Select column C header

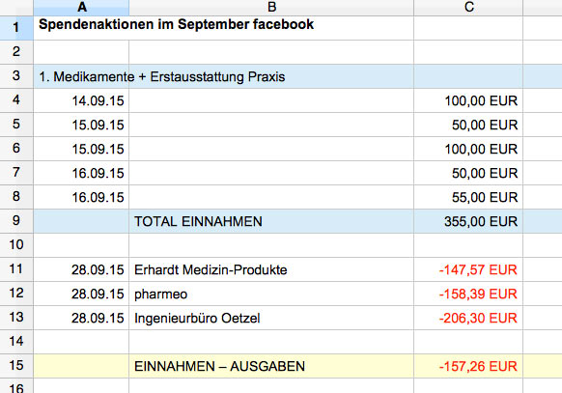468,8
